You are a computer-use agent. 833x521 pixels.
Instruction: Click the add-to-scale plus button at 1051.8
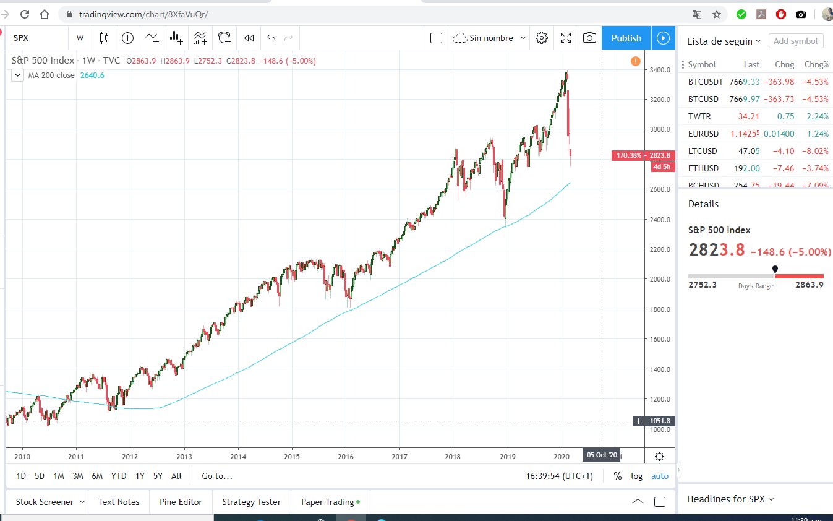click(x=638, y=421)
